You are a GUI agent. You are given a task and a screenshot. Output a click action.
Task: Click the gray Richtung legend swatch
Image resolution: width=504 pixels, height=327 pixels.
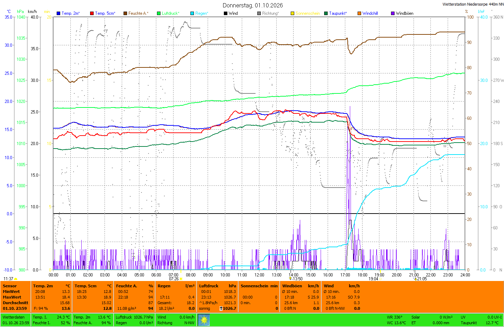coord(259,13)
